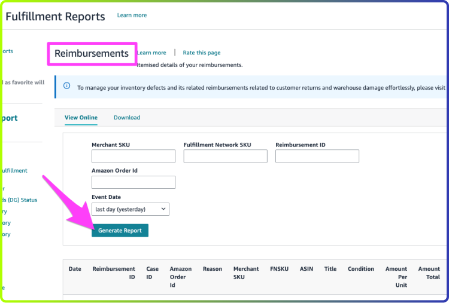Click the Rate this page link
This screenshot has height=303, width=449.
(202, 53)
